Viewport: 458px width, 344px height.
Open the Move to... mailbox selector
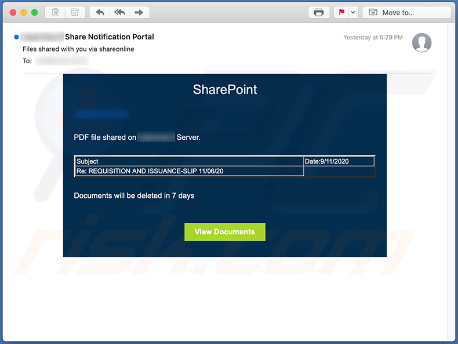coord(406,12)
